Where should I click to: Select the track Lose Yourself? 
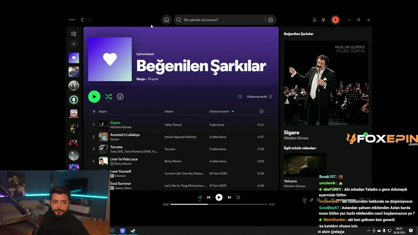click(121, 171)
